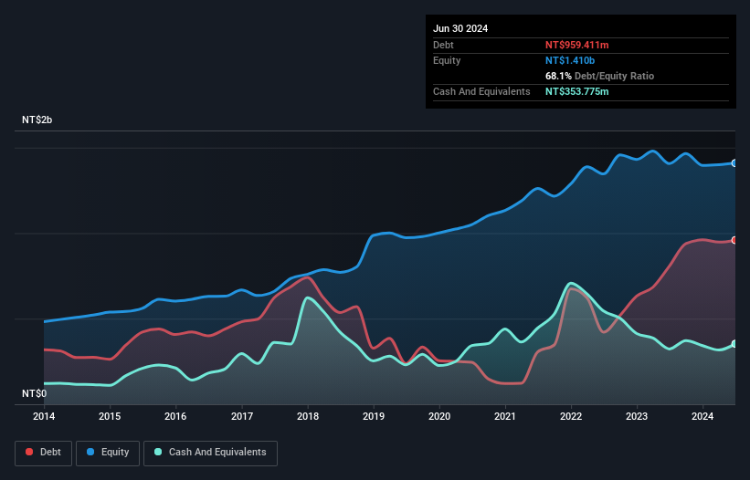This screenshot has height=480, width=750.
Task: Click the 2017 x-axis label
Action: tap(242, 416)
